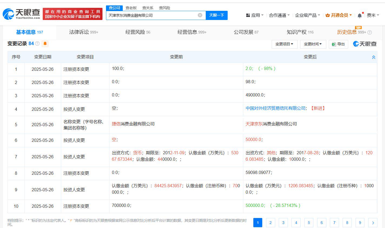Screen dimensions: 385x228
Task: Open the 变更时间 filter dropdown
Action: click(x=313, y=44)
